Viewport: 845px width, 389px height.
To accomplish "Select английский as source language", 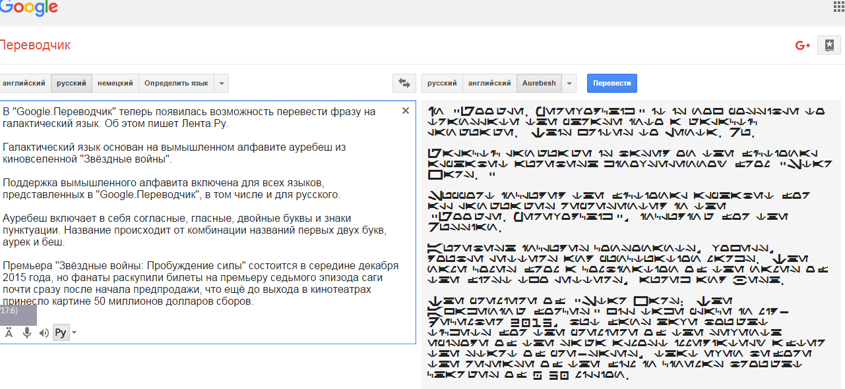I will coord(24,84).
